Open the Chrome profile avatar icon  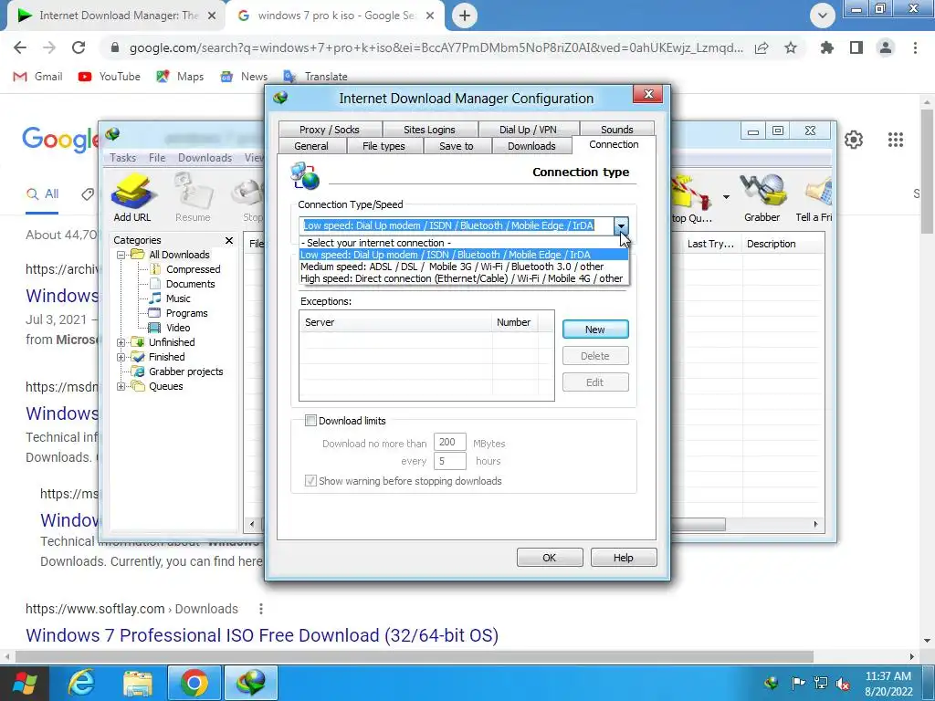coord(886,47)
